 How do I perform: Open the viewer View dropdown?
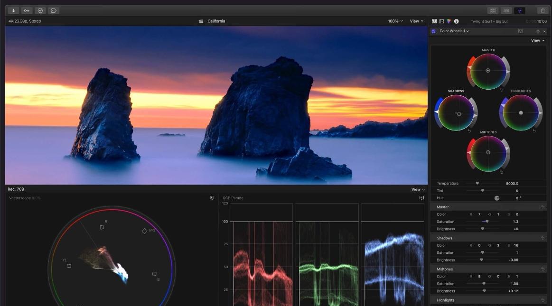click(x=416, y=21)
